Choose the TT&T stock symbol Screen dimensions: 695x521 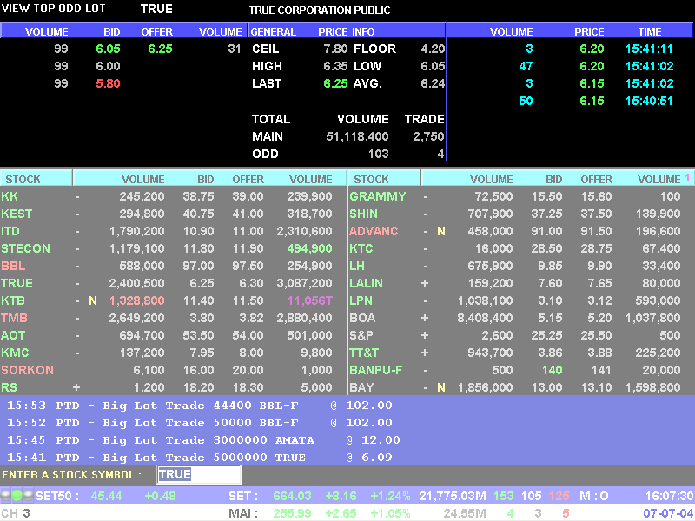(x=364, y=353)
